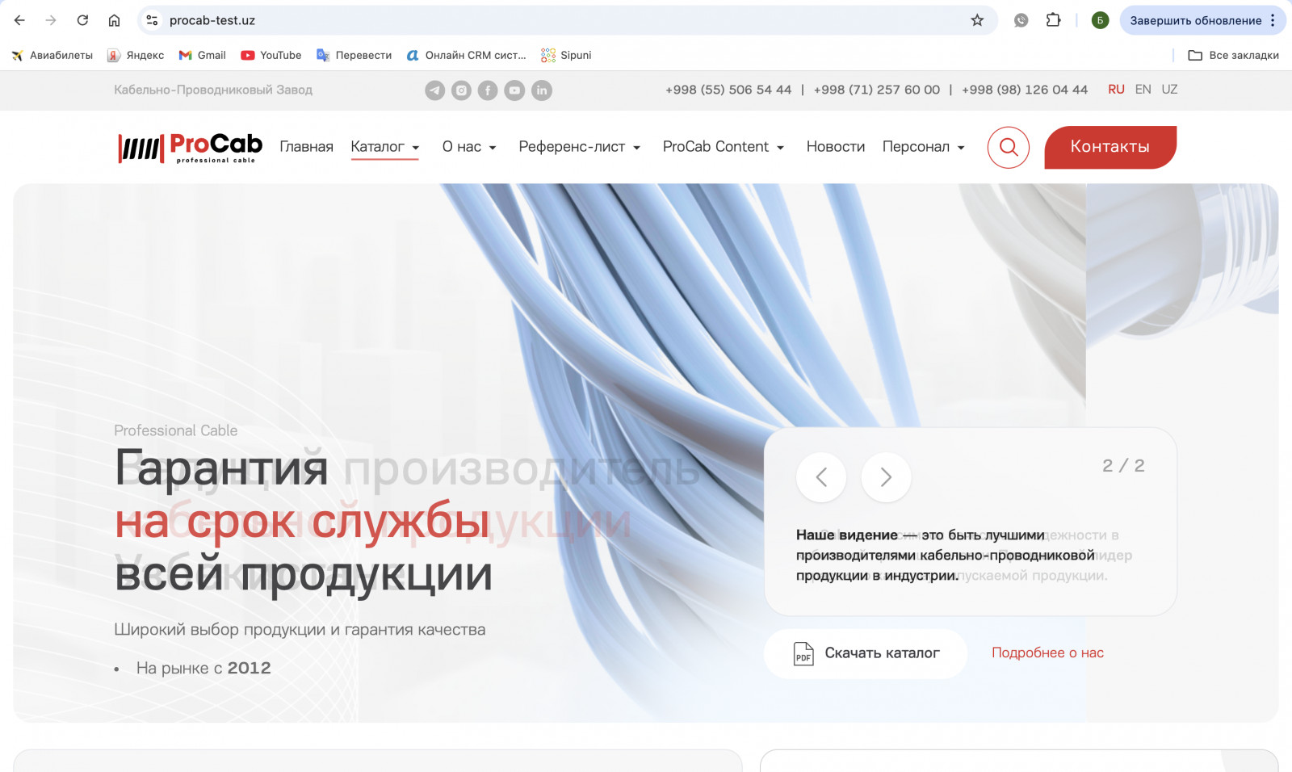The width and height of the screenshot is (1292, 772).
Task: Expand the Референс-лист dropdown menu
Action: pyautogui.click(x=580, y=147)
